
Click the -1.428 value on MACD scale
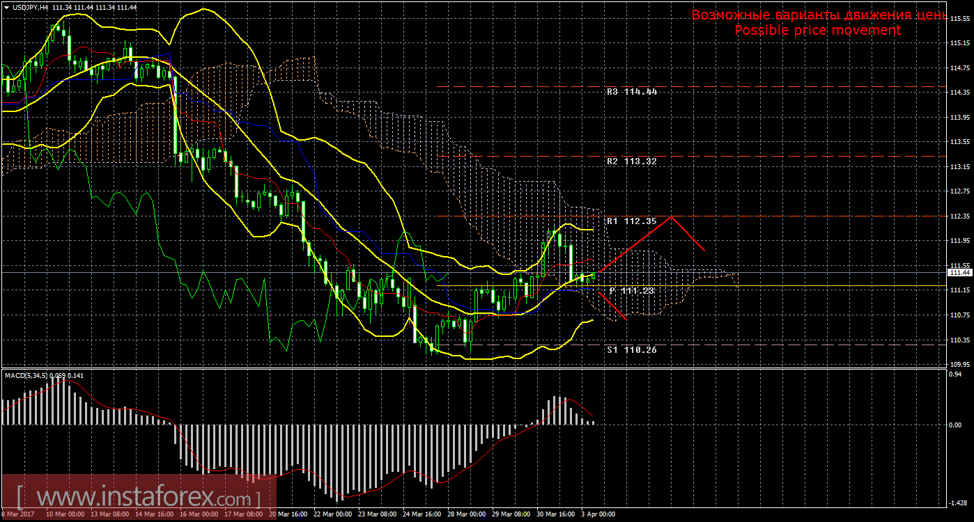coord(957,502)
